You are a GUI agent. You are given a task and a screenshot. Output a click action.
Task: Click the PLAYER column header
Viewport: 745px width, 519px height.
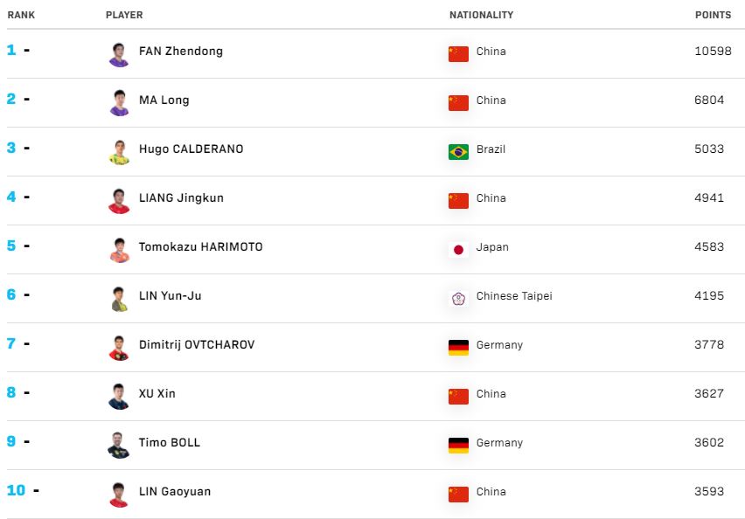(x=124, y=15)
